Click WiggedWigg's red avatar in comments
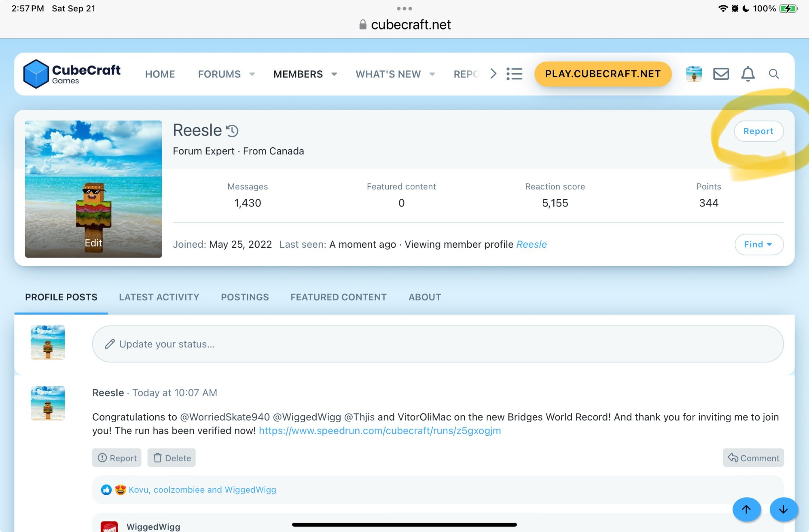 click(109, 526)
